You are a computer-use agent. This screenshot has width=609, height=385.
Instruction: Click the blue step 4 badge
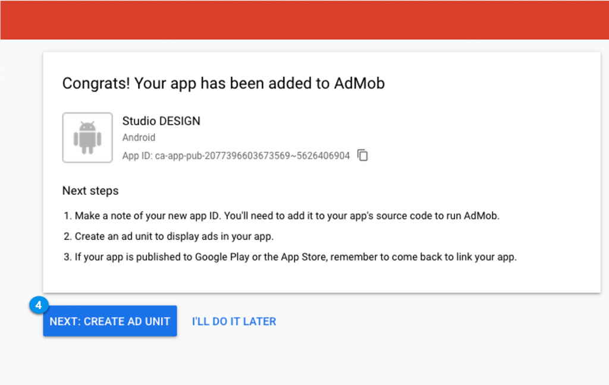pos(38,305)
